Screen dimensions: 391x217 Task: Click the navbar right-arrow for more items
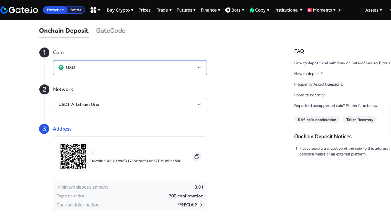(x=339, y=10)
